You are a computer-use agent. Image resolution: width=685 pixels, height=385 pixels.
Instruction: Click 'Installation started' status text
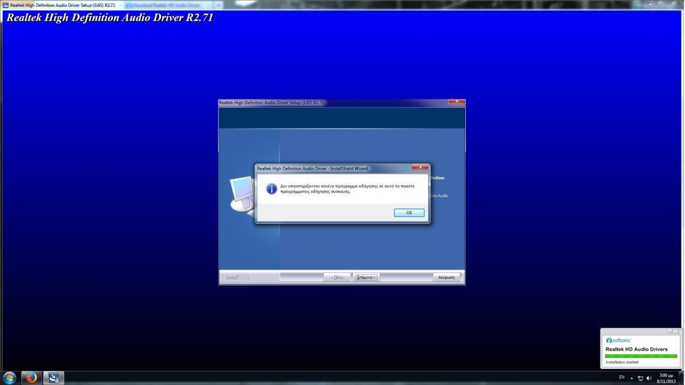click(x=622, y=362)
